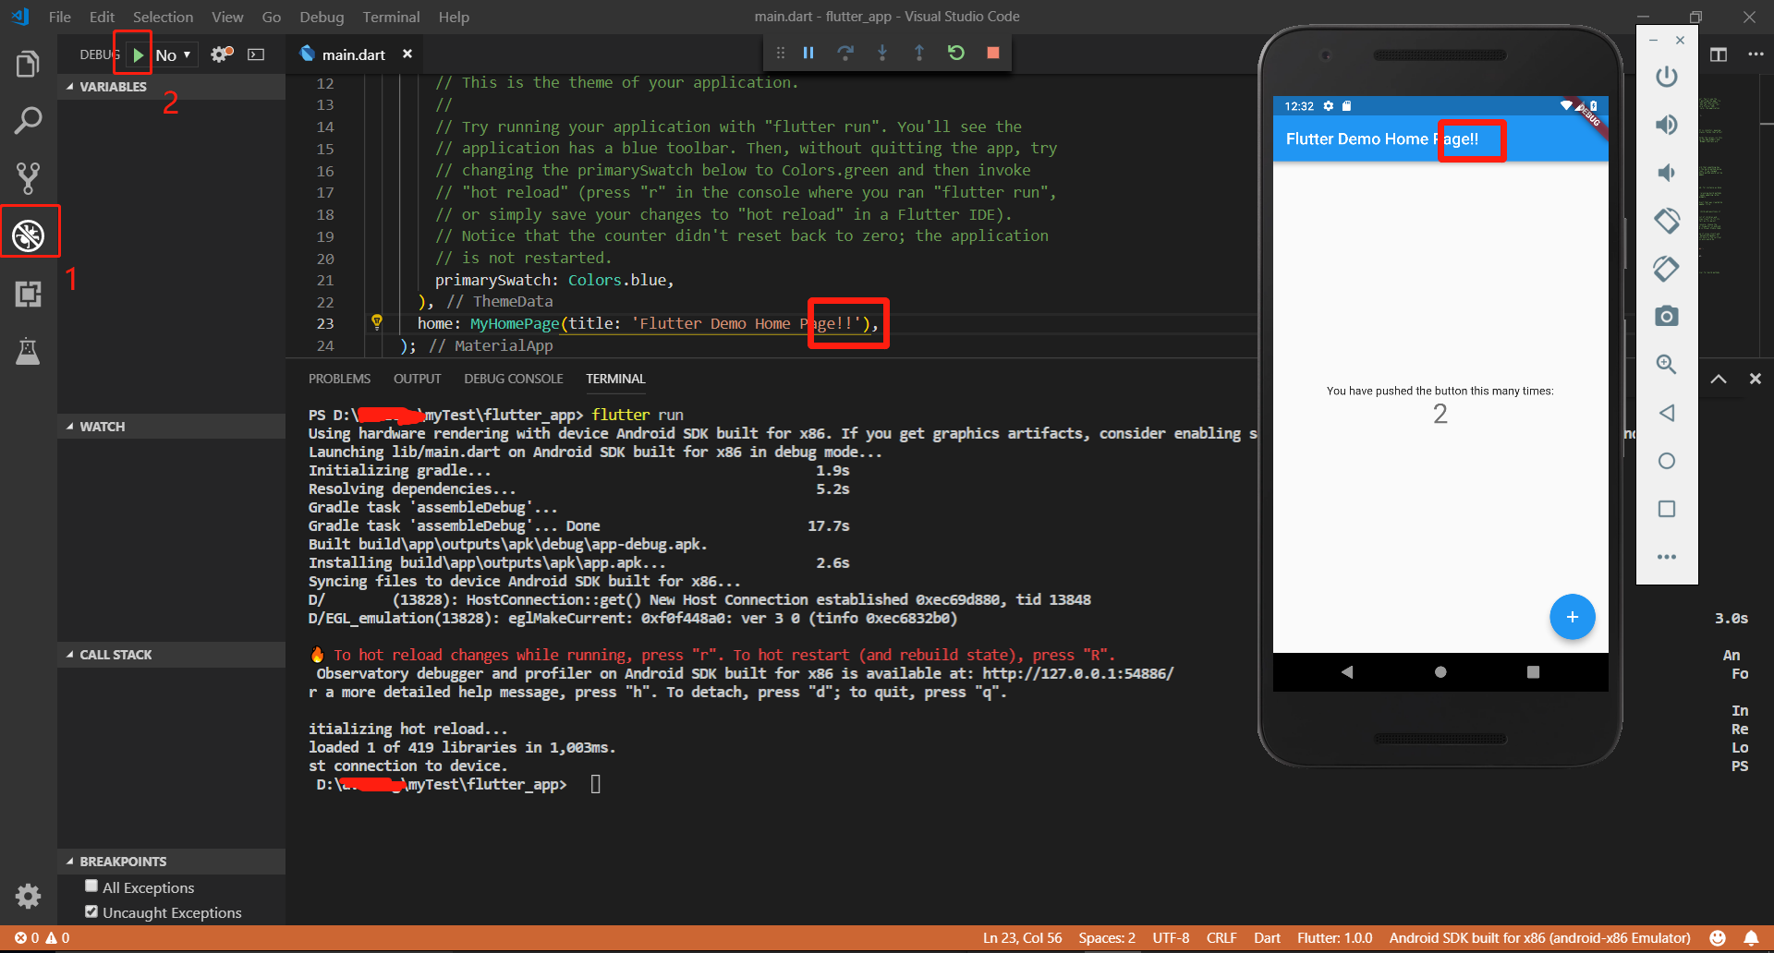Screen dimensions: 1774x953
Task: Toggle the Uncaught Exceptions breakpoint checkbox
Action: 91,911
